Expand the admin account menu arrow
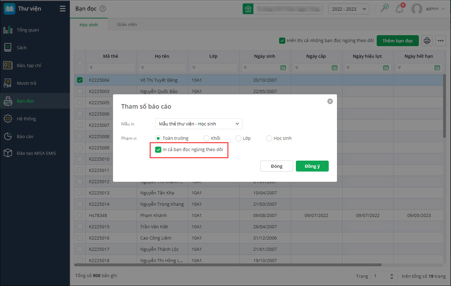The width and height of the screenshot is (451, 286). click(x=443, y=9)
